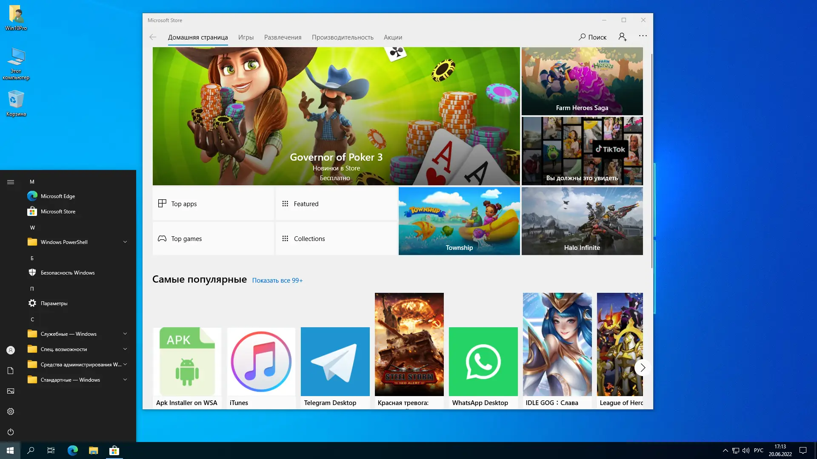Screen dimensions: 817x459
Task: Open the account sign-in icon in Store
Action: [622, 37]
